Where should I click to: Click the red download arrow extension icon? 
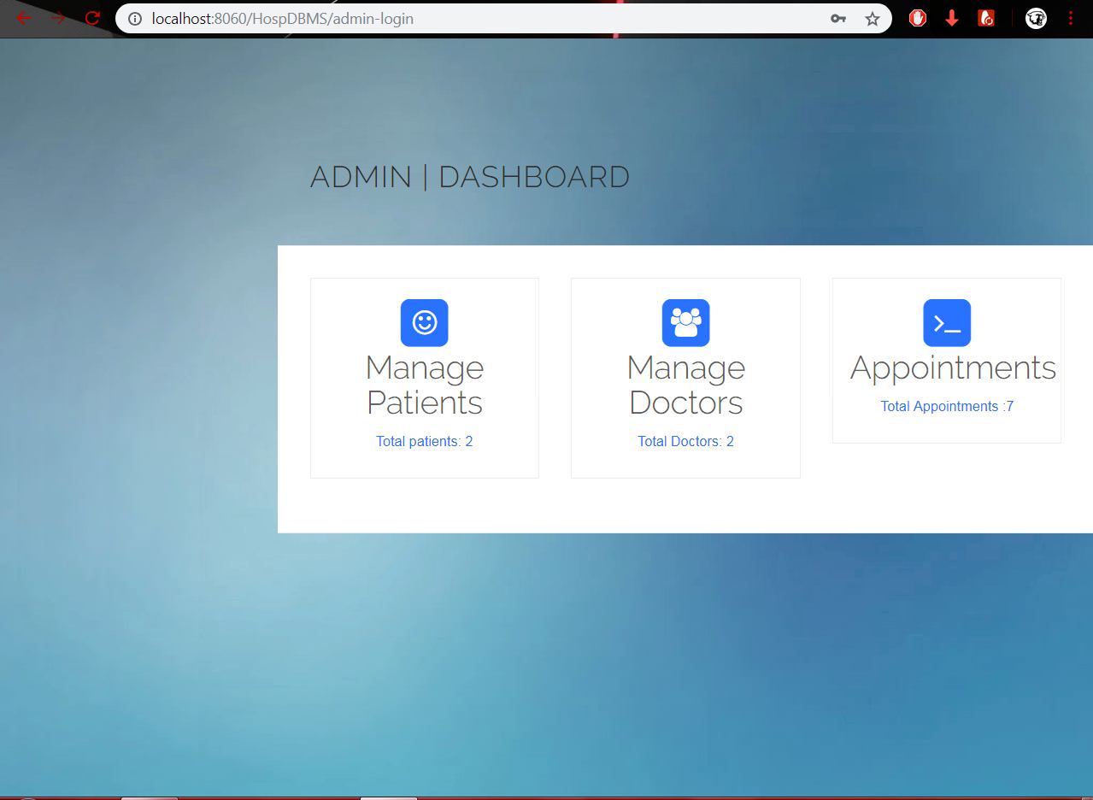coord(952,18)
